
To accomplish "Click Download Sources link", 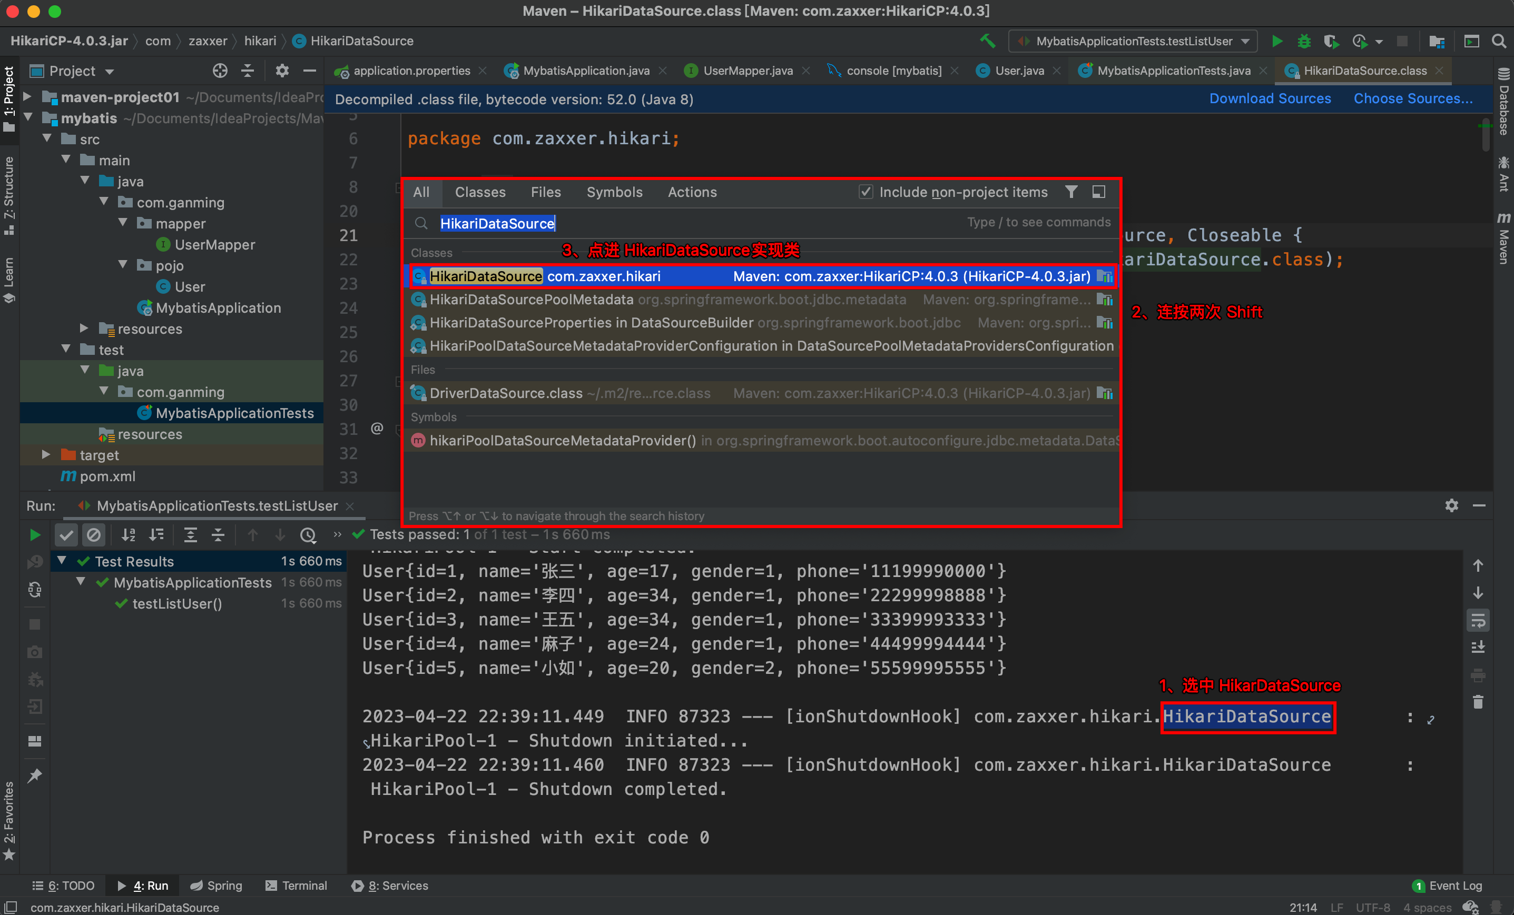I will pos(1270,98).
